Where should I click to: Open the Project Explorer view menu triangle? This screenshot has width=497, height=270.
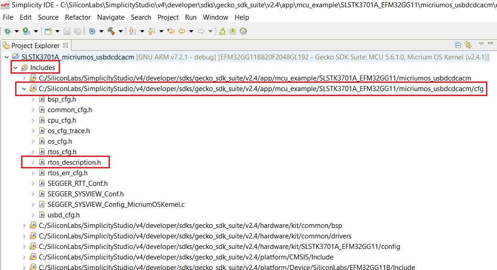click(x=481, y=44)
